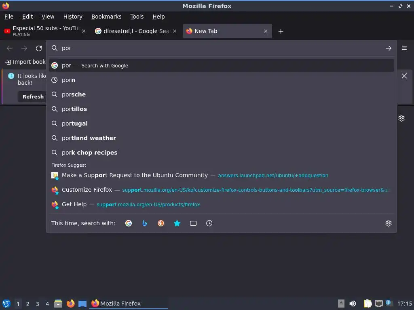Open the volume control tray icon
The image size is (414, 310).
pos(353,304)
